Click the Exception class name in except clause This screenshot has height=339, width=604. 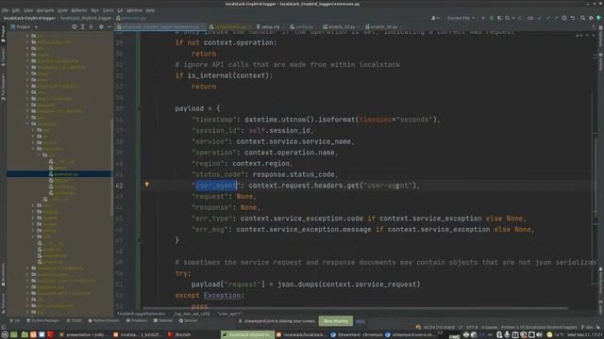click(222, 295)
